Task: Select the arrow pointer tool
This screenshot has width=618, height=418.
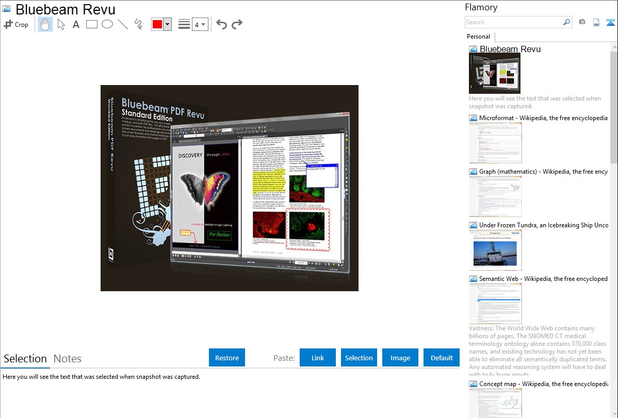Action: click(x=61, y=24)
